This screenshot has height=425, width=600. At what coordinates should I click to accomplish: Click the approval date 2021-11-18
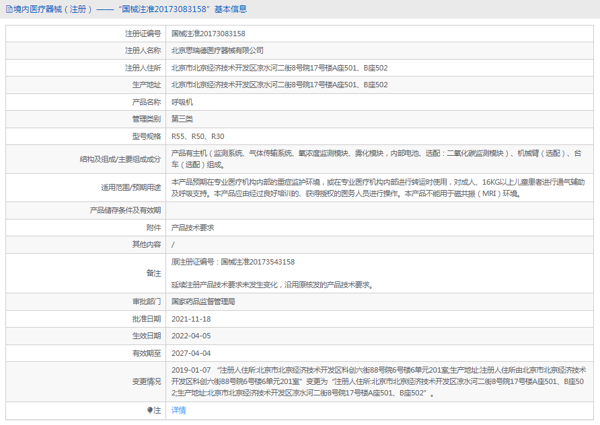click(x=191, y=319)
